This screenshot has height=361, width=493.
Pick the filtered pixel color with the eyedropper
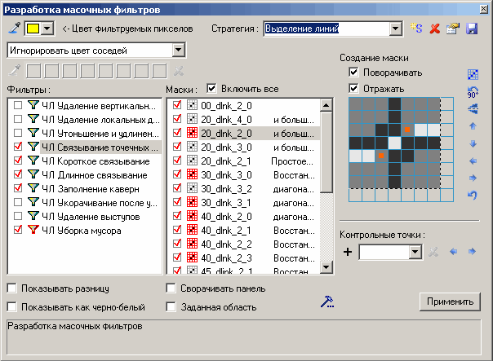point(14,29)
